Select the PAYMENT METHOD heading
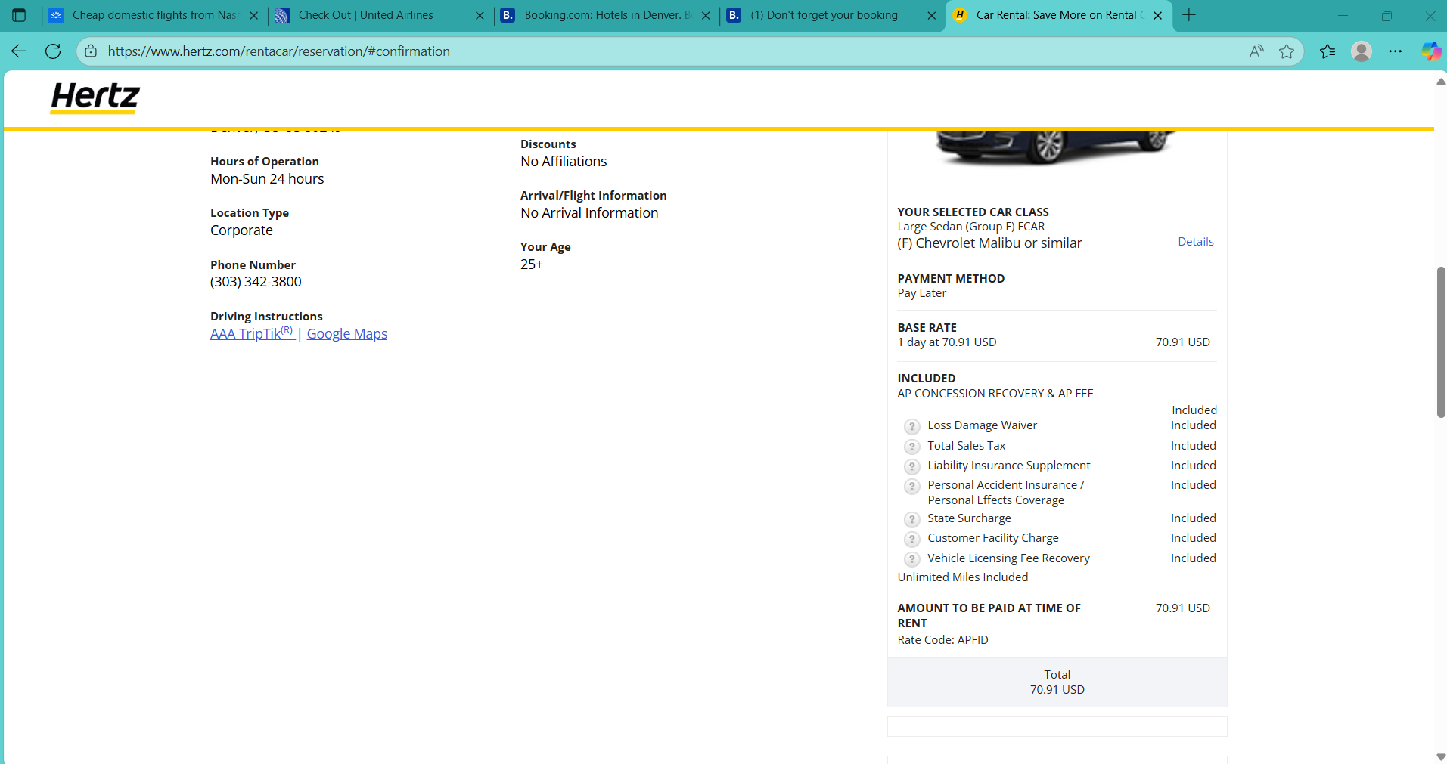The height and width of the screenshot is (764, 1447). (951, 279)
